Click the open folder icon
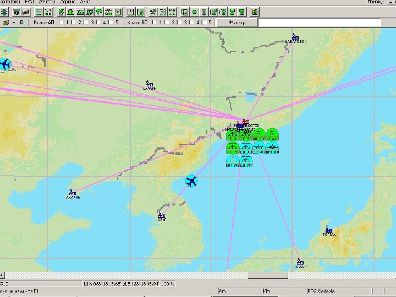396x297 pixels. pyautogui.click(x=5, y=23)
